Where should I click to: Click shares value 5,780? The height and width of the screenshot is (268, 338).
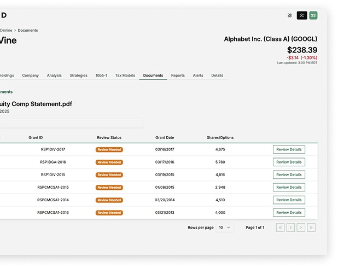(x=220, y=162)
